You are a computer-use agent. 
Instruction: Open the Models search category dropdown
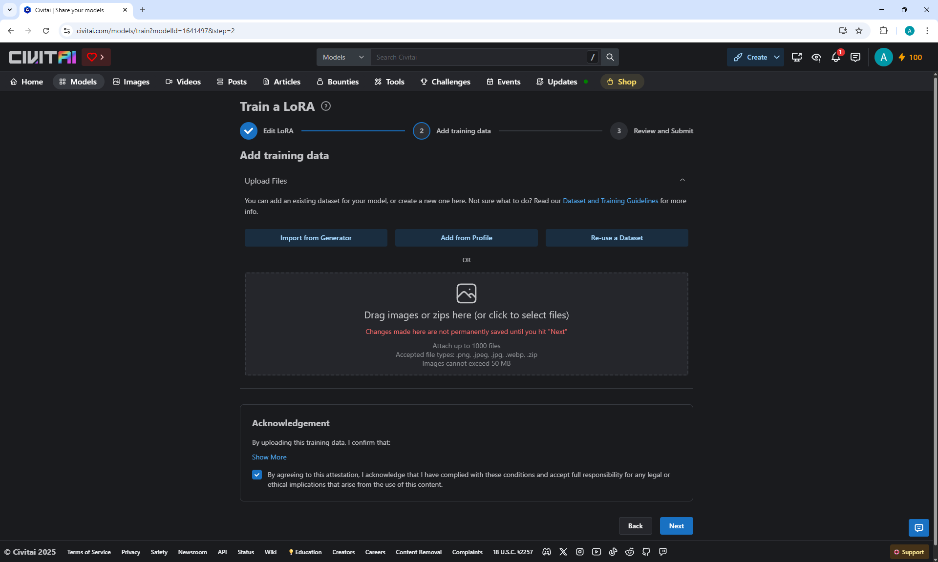pos(343,57)
